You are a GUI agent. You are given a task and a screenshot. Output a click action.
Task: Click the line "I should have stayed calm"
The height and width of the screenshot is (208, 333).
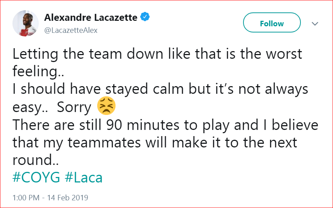tap(160, 90)
